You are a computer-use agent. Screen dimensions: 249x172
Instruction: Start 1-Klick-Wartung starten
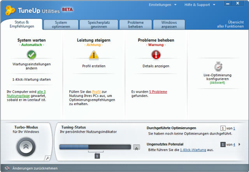click(x=32, y=79)
